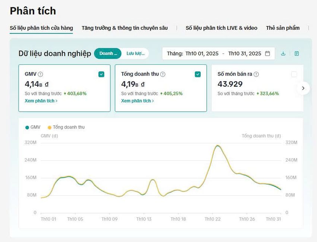Click the GMV legend dot in chart
Screen dimensions: 317x242
pyautogui.click(x=27, y=127)
